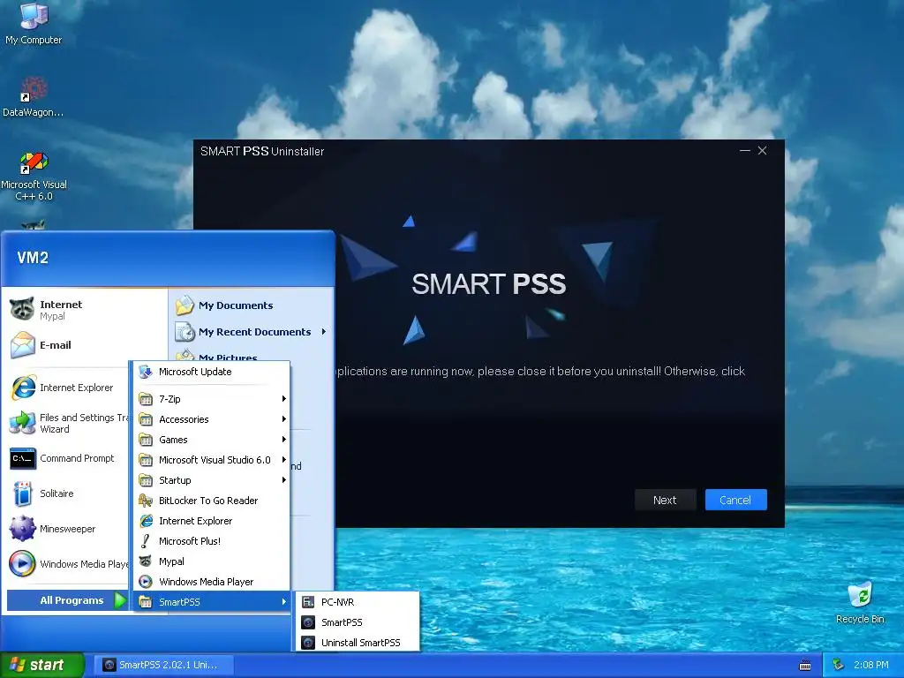Open the My Computer desktop icon
This screenshot has width=904, height=678.
(34, 23)
